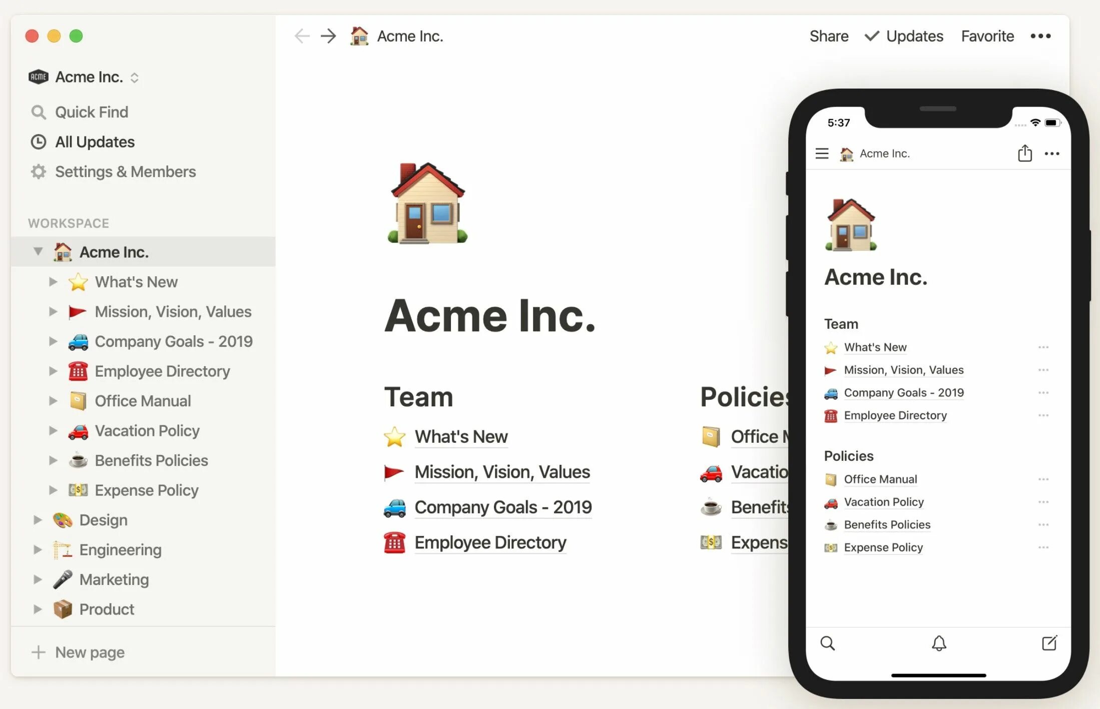This screenshot has width=1100, height=709.
Task: Expand the Engineering section in sidebar
Action: [38, 548]
